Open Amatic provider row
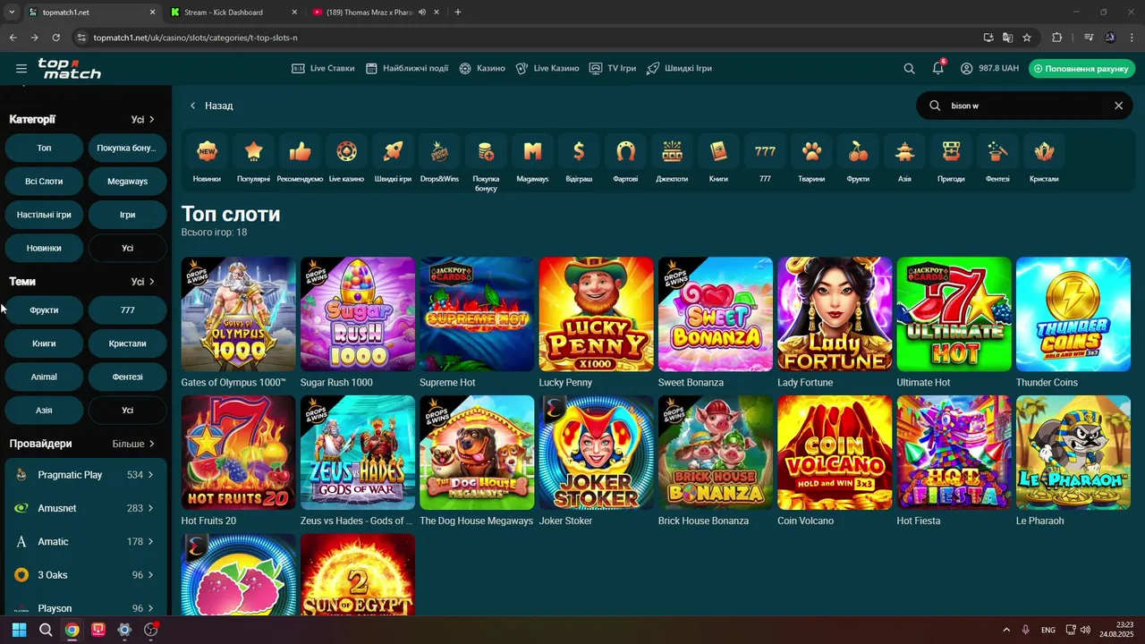The height and width of the screenshot is (644, 1145). pos(85,541)
